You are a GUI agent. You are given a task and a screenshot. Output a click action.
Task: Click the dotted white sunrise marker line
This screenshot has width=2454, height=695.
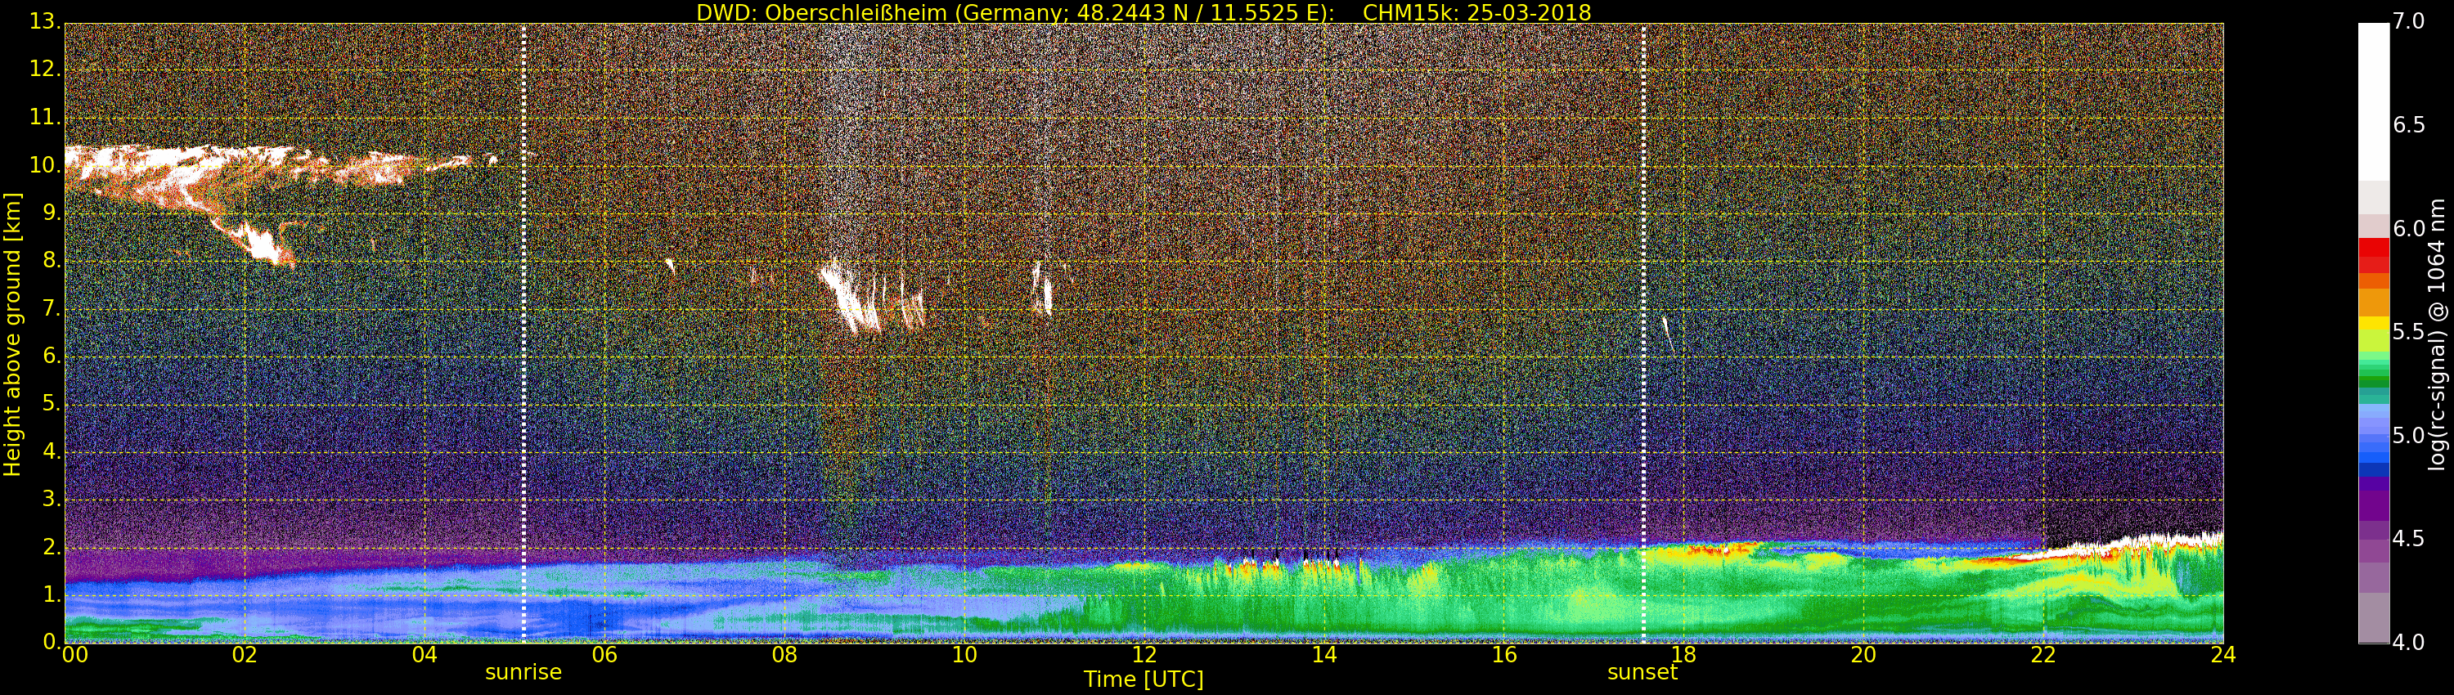(x=524, y=334)
